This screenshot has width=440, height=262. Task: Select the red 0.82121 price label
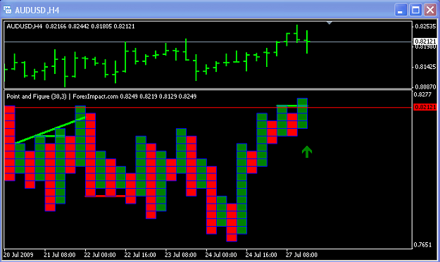[425, 107]
